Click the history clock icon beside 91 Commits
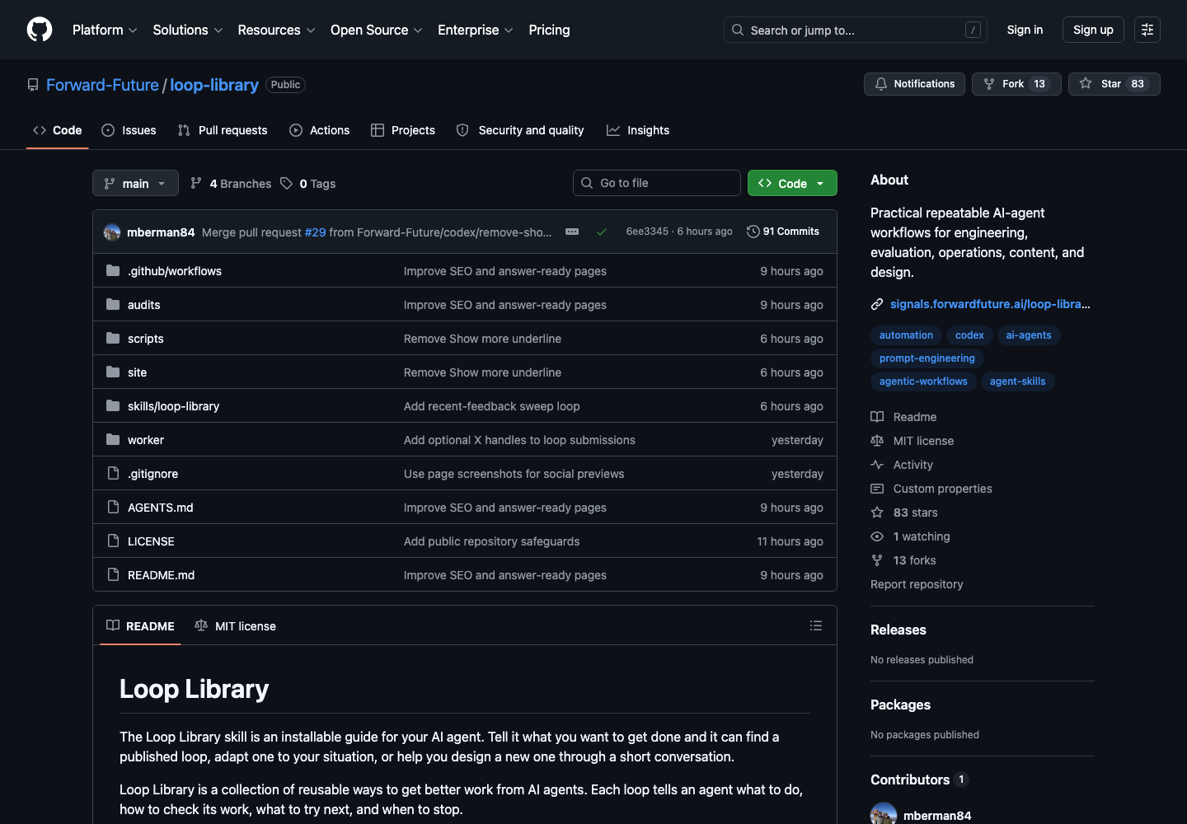This screenshot has height=824, width=1187. [753, 232]
